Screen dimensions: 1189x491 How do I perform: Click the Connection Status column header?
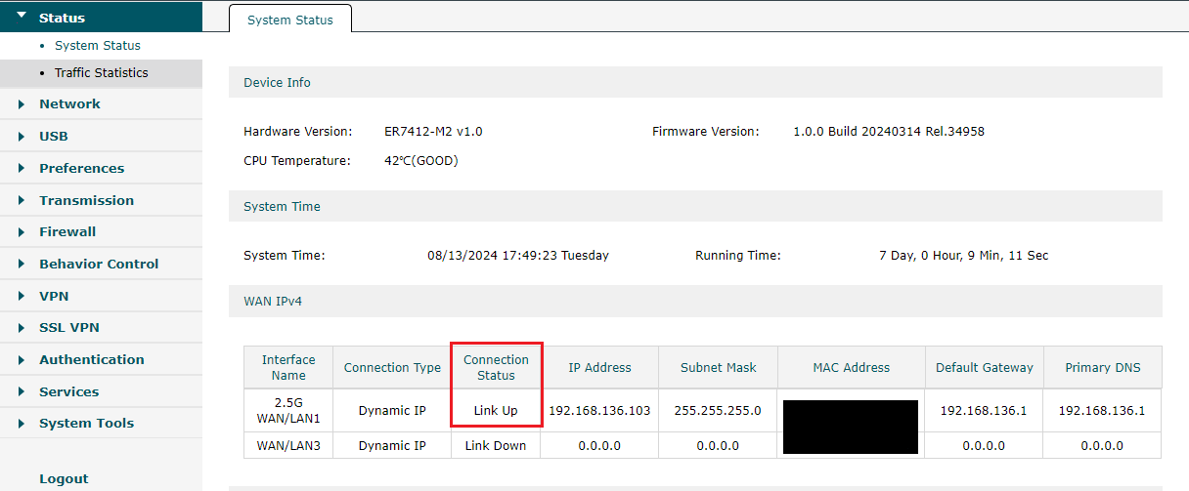pos(496,367)
